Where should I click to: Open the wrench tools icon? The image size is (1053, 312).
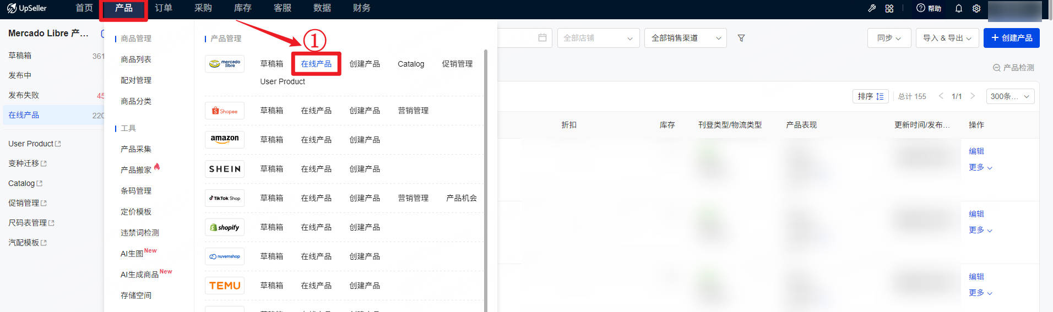pyautogui.click(x=872, y=8)
